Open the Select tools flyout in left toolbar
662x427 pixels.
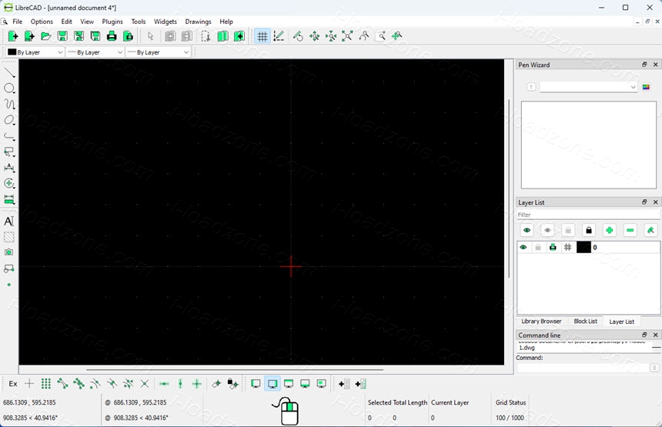click(x=9, y=152)
